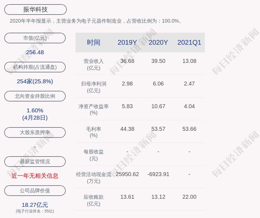Select the 254家(25.8%) holdings value
The image size is (260, 218).
tap(35, 81)
